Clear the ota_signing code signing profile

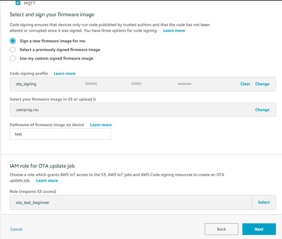(245, 84)
